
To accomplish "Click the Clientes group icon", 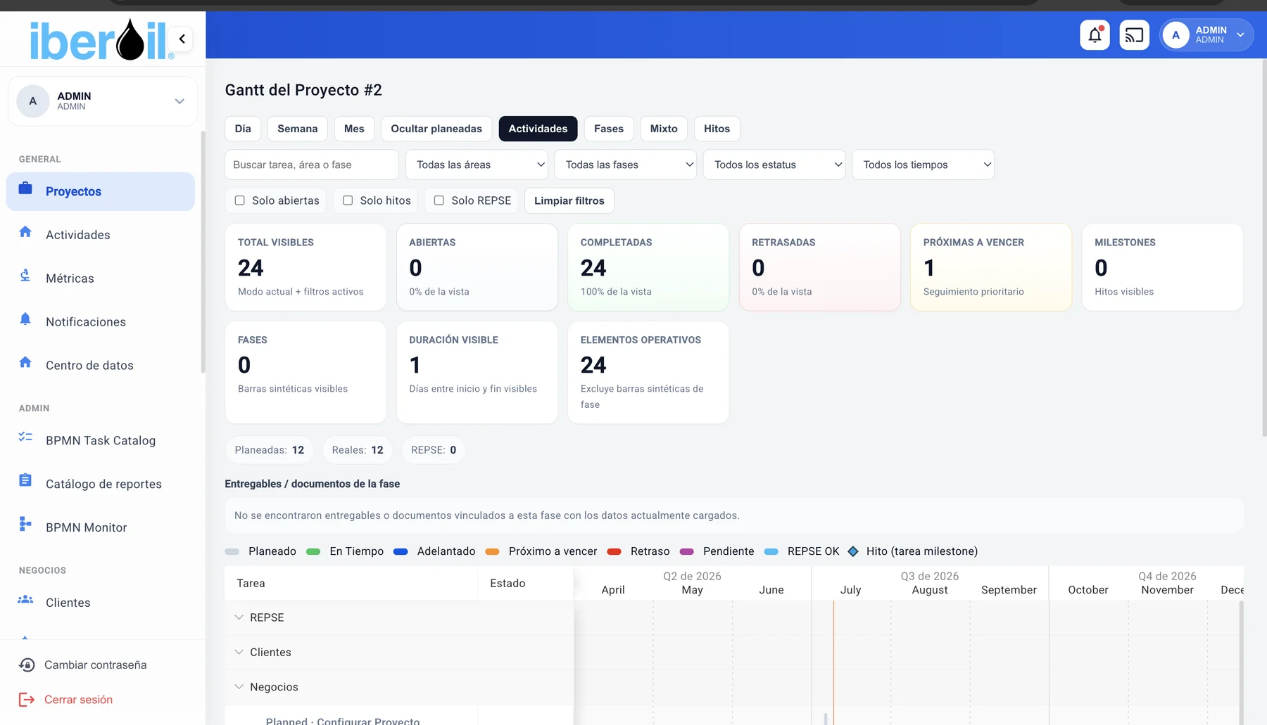I will pyautogui.click(x=25, y=599).
